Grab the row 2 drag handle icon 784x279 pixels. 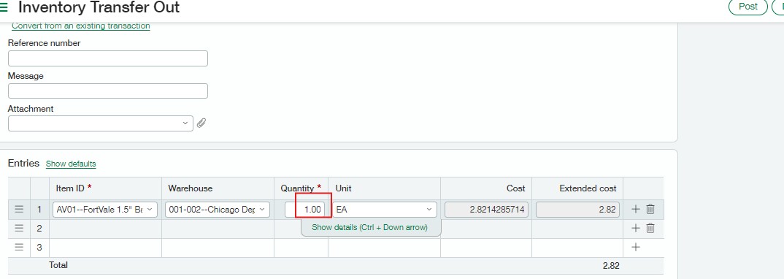19,229
